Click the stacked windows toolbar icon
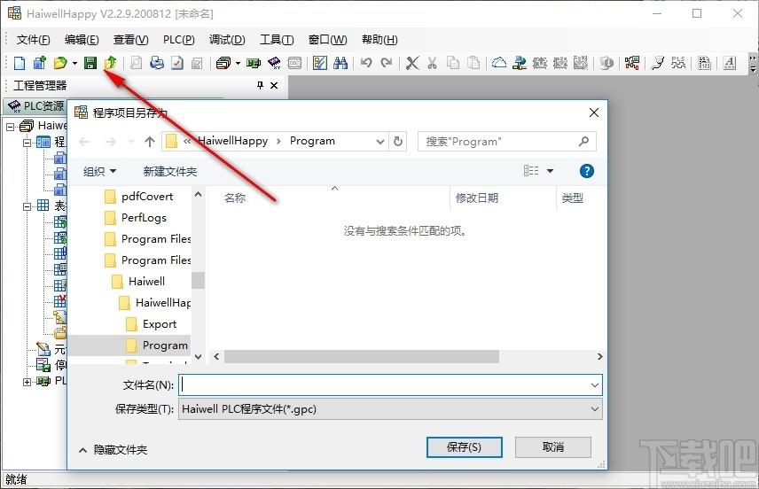 tap(223, 63)
